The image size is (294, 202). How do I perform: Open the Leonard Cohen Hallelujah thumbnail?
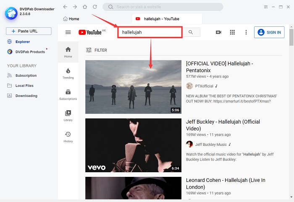click(133, 188)
